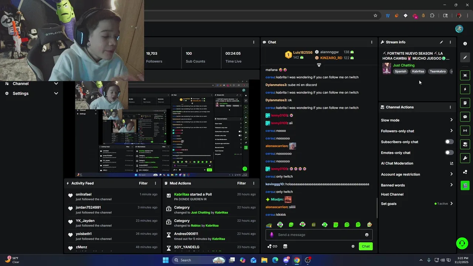This screenshot has width=473, height=266.
Task: Open the chat settings gear icon
Action: pos(353,246)
